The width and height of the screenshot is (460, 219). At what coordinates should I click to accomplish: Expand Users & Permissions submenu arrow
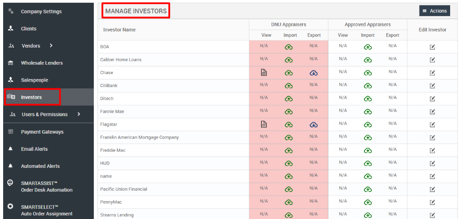click(x=79, y=114)
